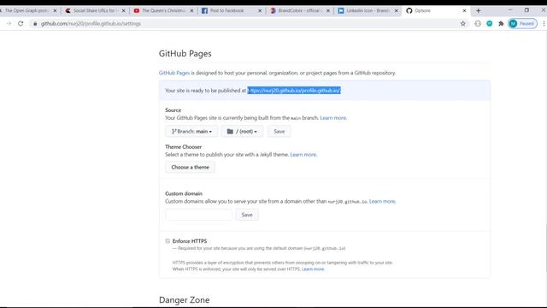The width and height of the screenshot is (547, 308).
Task: Minimize the Chrome window
Action: 510,10
